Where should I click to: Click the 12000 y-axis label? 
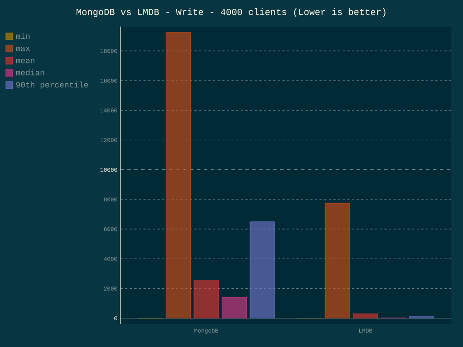pyautogui.click(x=109, y=140)
